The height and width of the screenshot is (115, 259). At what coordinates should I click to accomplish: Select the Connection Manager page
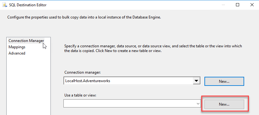pos(26,41)
